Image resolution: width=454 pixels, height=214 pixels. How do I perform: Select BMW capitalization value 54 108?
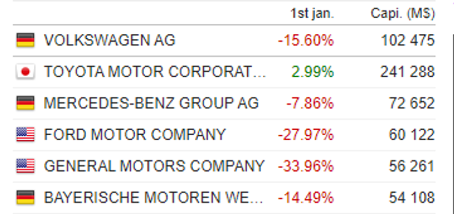[x=412, y=197]
